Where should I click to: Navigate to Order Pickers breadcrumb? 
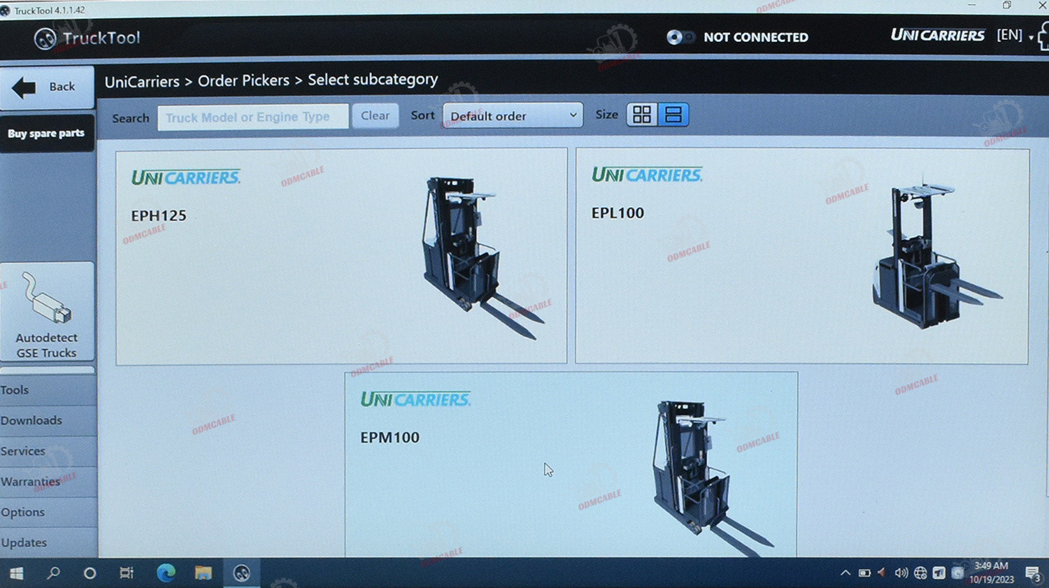(243, 81)
